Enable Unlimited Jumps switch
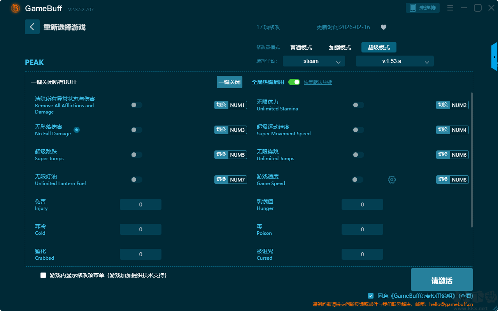 point(358,155)
